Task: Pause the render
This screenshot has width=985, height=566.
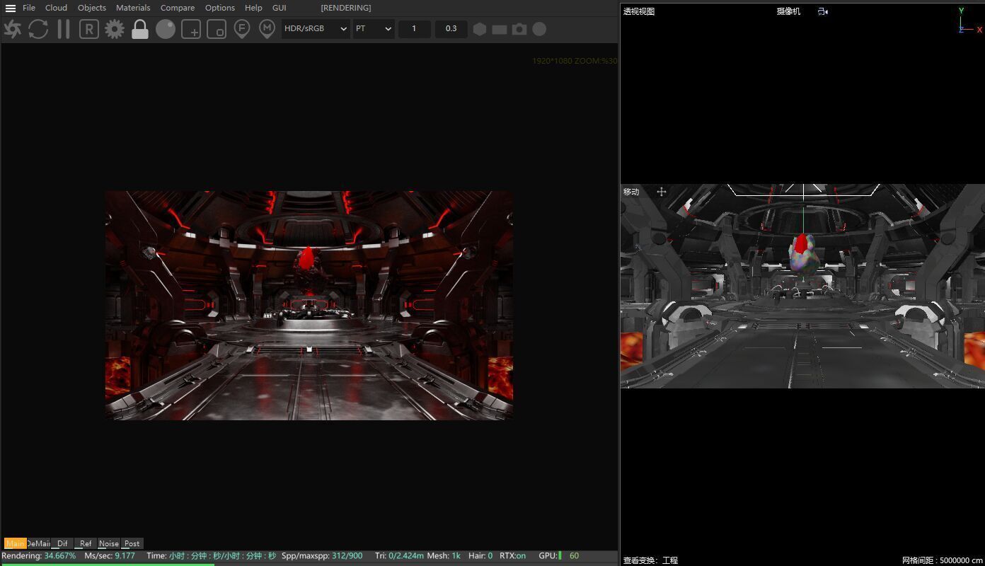Action: coord(64,29)
